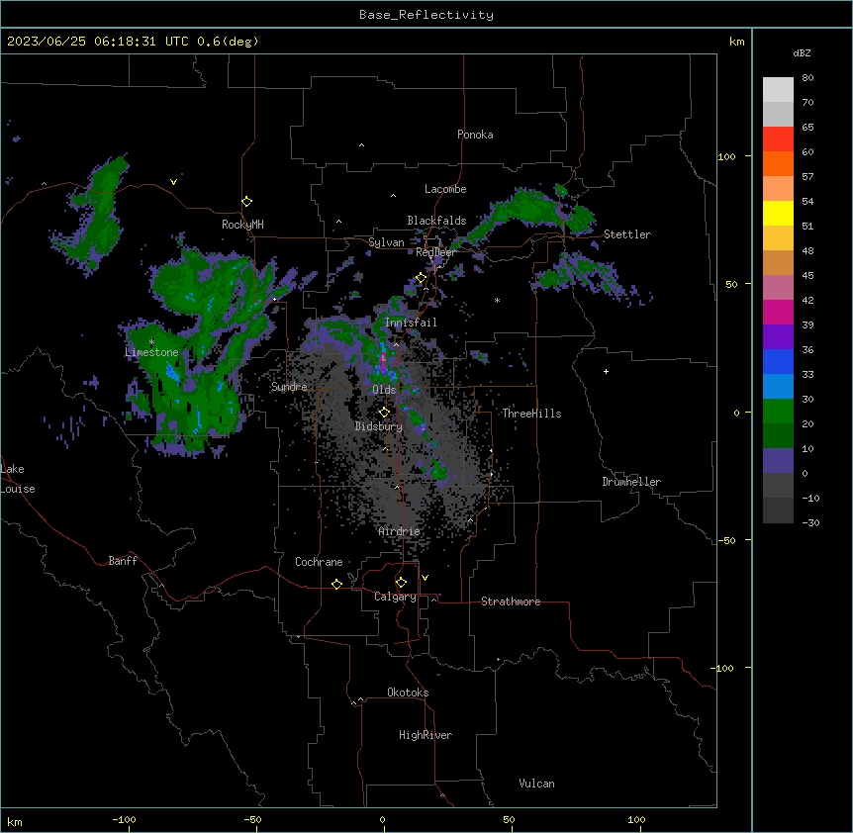This screenshot has height=833, width=853.
Task: Select the red 60-65 dBZ legend swatch
Action: tap(778, 139)
